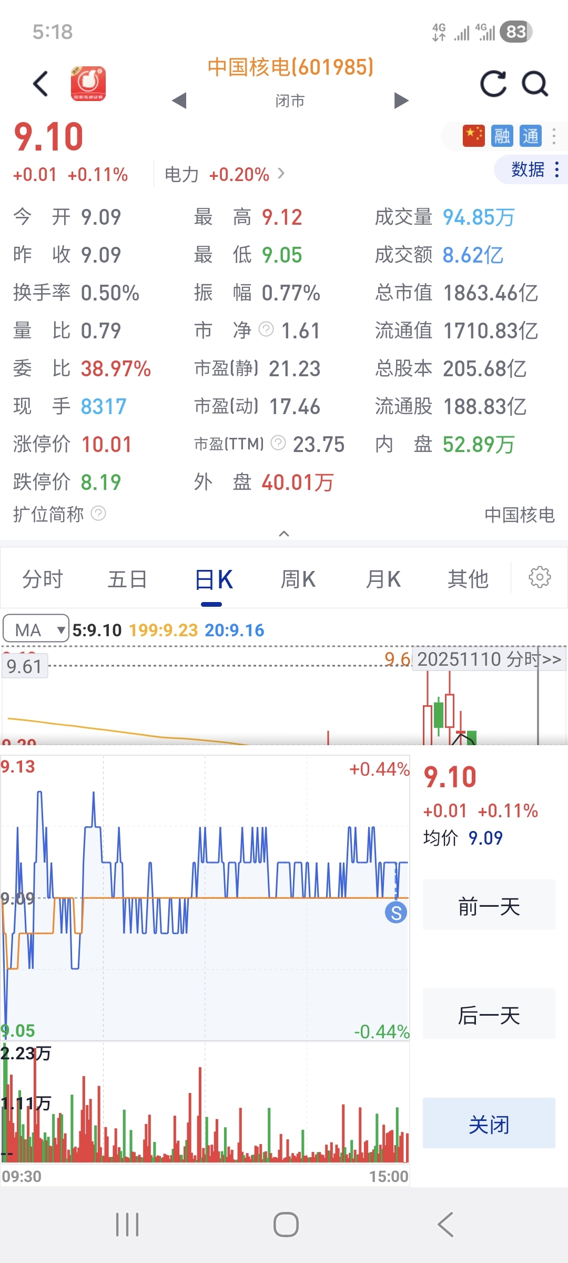Show help for 市净 ratio
Image resolution: width=568 pixels, height=1263 pixels.
click(x=267, y=329)
